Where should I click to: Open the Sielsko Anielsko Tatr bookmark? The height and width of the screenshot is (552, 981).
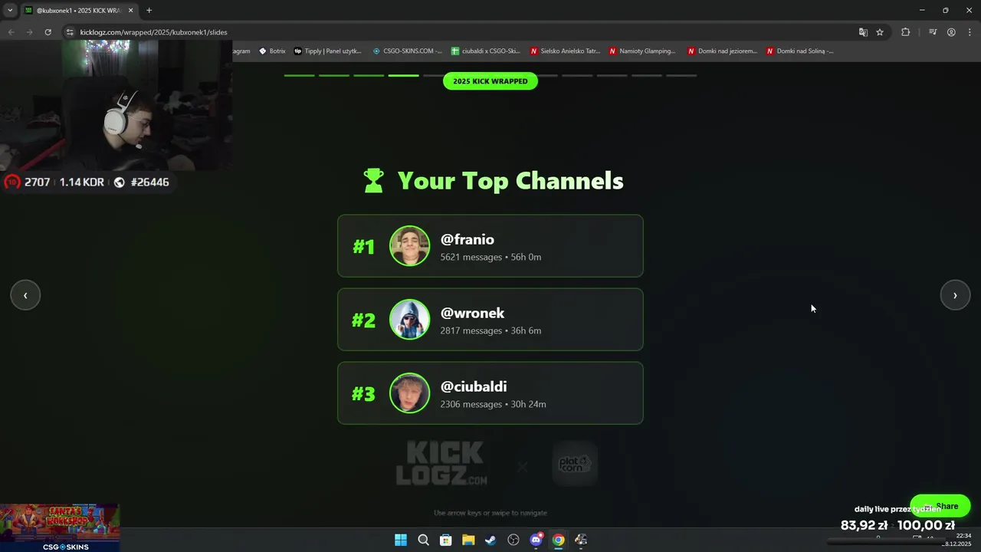click(565, 51)
